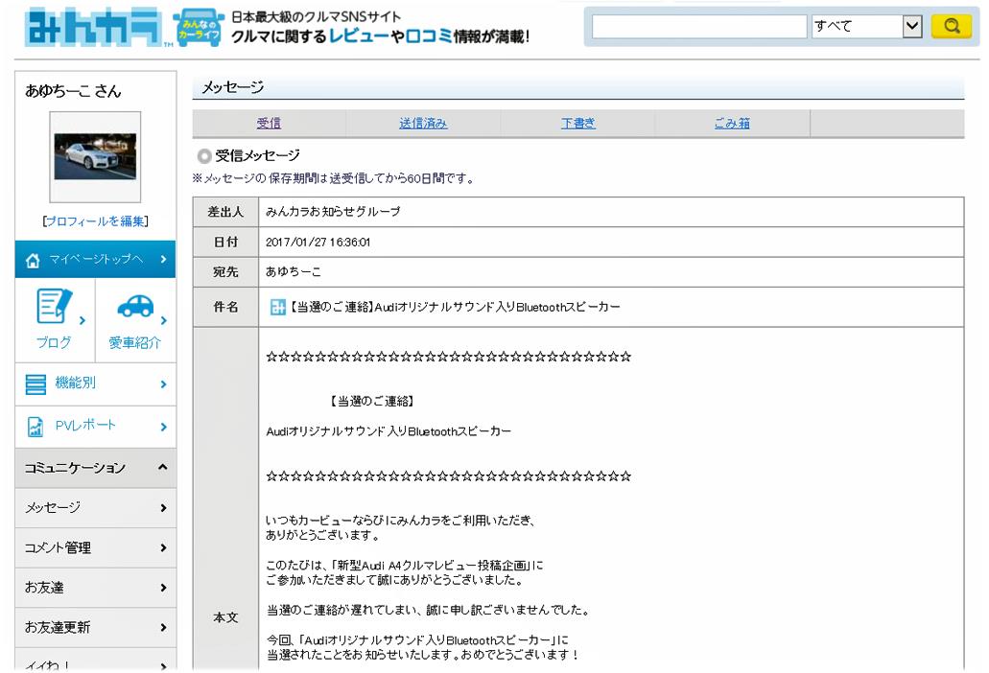Click the centered 【当選のご連絡】 line in body

point(372,401)
